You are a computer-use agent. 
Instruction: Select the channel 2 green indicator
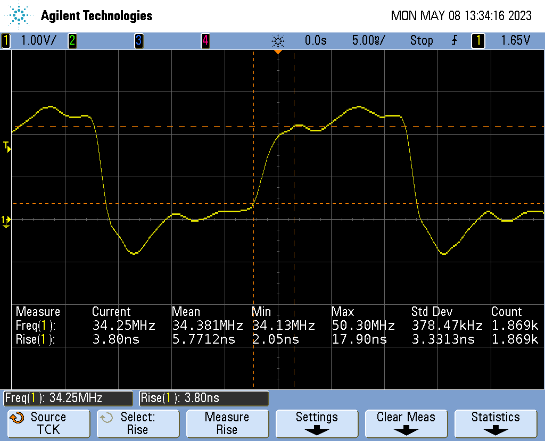[x=72, y=40]
